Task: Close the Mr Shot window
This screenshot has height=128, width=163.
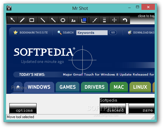Action: click(x=148, y=7)
